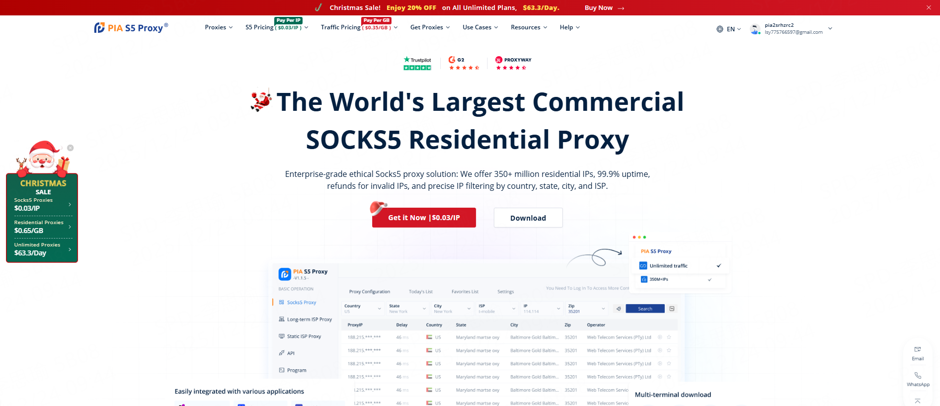Click the PIA S5 Proxy logo
Viewport: 940px width, 406px height.
point(131,28)
